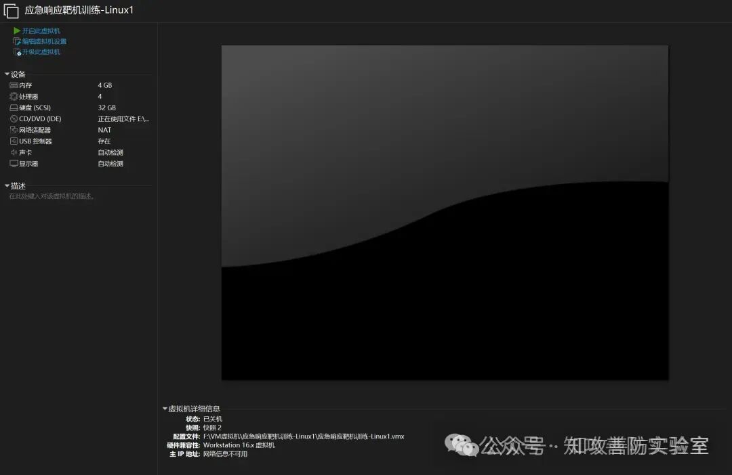Select the 32 GB hard disk value
Viewport: 732px width, 475px height.
[106, 108]
